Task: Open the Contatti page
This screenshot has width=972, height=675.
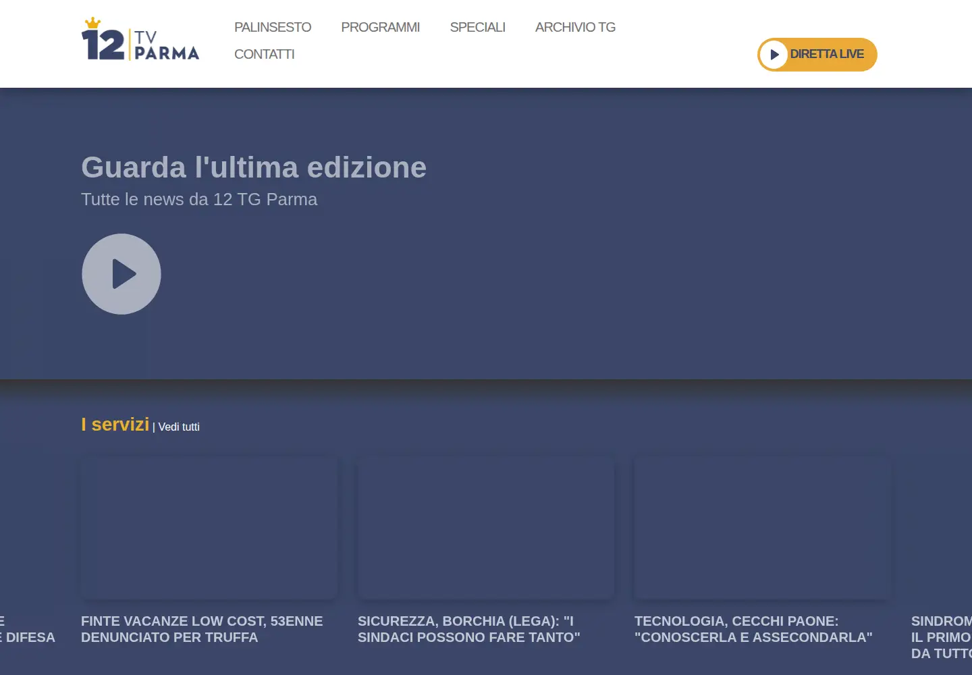Action: [264, 54]
